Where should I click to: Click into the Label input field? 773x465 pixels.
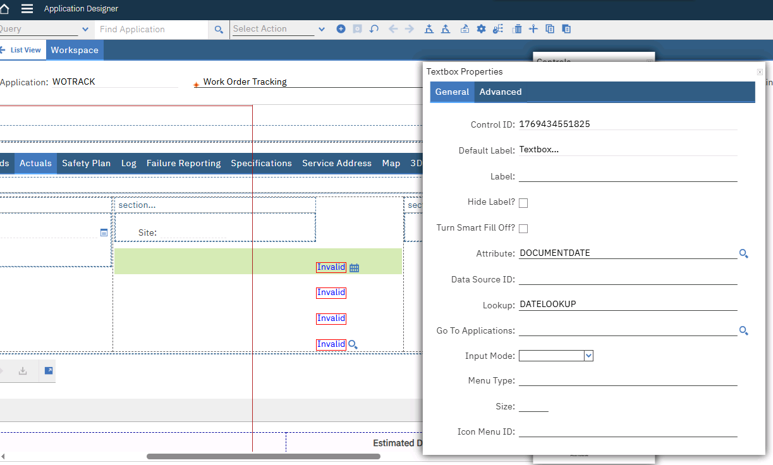click(x=628, y=177)
